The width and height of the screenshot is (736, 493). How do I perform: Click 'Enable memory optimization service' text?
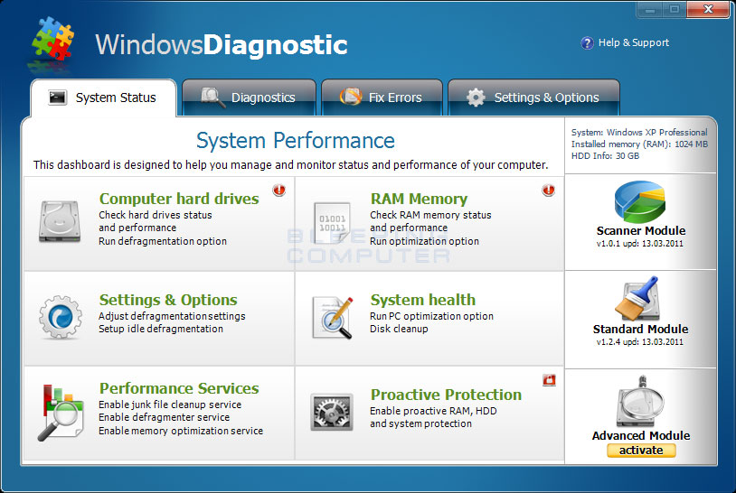[181, 431]
